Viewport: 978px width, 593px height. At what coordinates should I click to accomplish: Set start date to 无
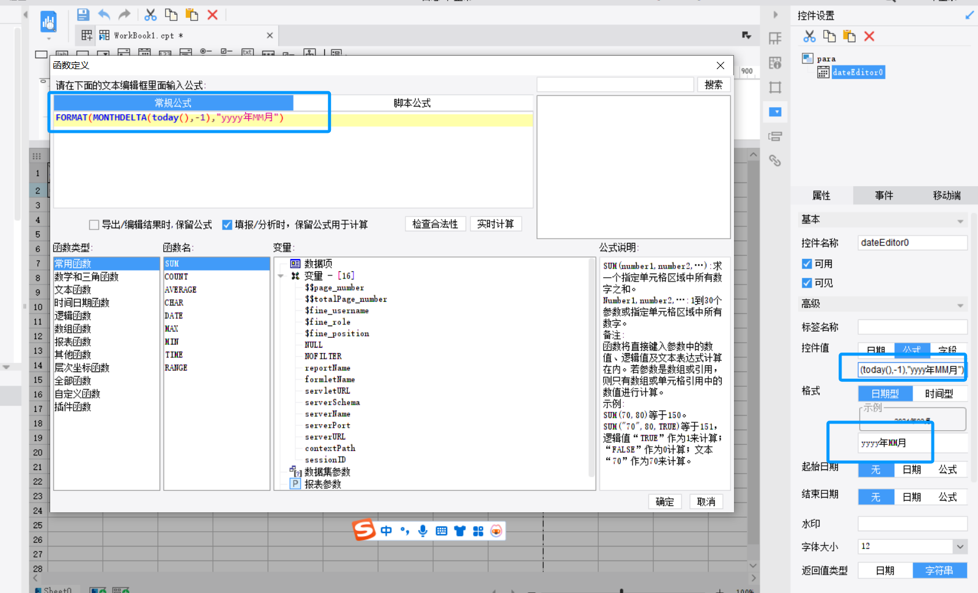pos(876,469)
